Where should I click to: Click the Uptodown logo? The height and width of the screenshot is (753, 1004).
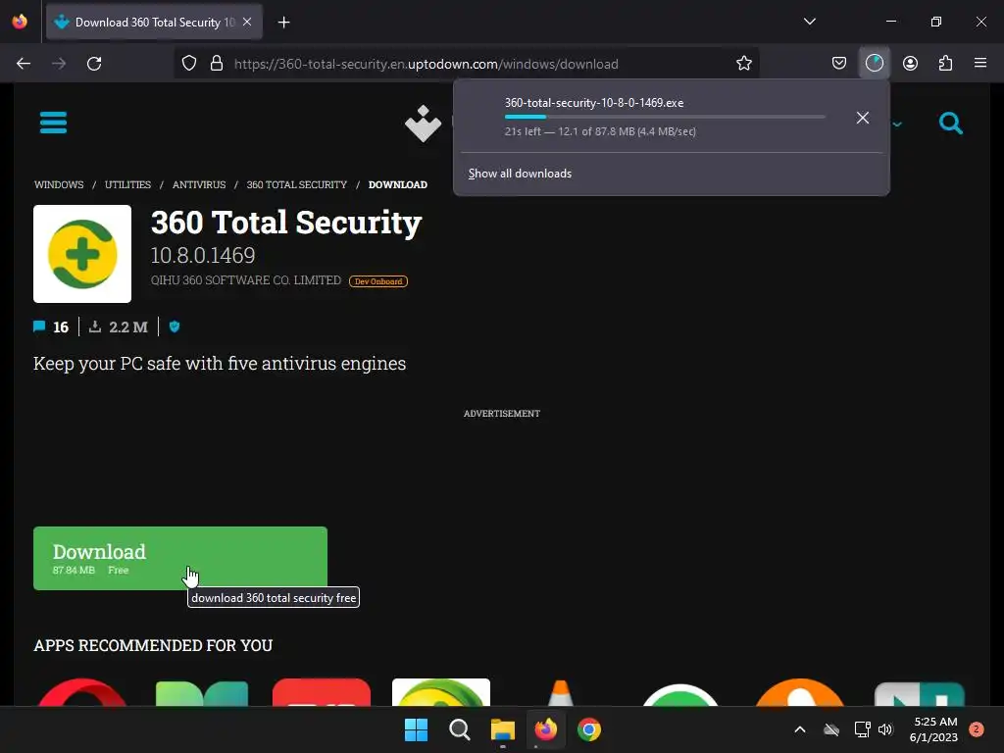coord(424,123)
